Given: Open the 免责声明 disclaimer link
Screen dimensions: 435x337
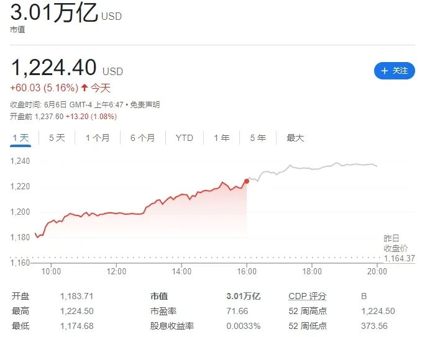Looking at the screenshot, I should (x=145, y=105).
